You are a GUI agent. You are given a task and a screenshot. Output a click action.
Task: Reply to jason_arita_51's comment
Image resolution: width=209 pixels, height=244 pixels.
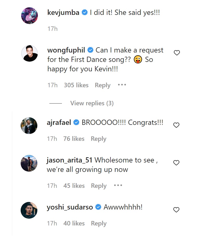coord(98,186)
